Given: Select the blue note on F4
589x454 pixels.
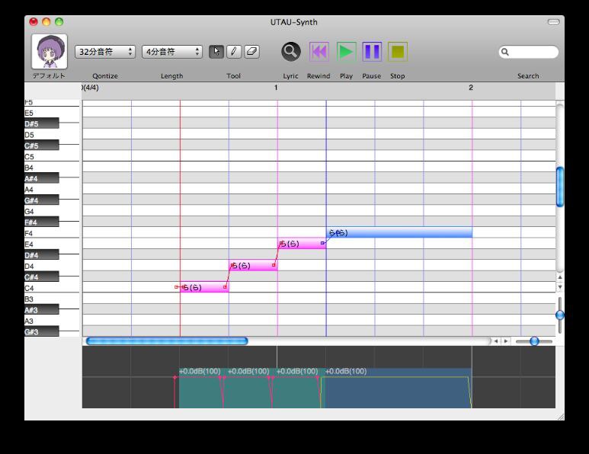Looking at the screenshot, I should (x=399, y=232).
